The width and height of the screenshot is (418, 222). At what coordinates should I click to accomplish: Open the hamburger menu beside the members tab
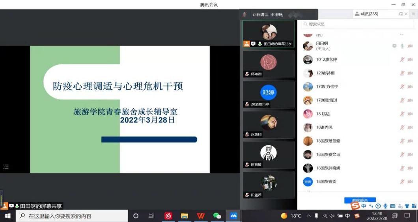coord(413,14)
